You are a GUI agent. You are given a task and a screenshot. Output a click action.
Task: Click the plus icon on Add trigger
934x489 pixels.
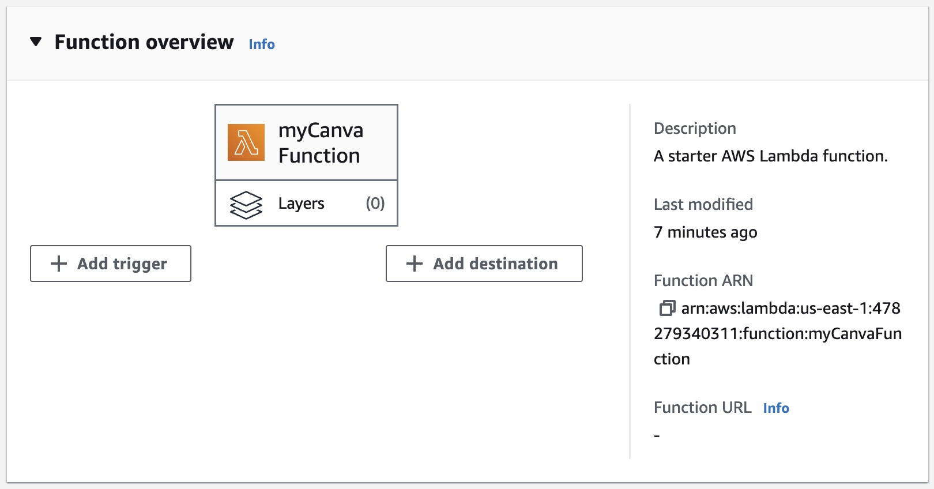[x=59, y=264]
